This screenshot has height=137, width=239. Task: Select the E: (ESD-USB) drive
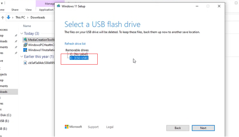click(79, 58)
